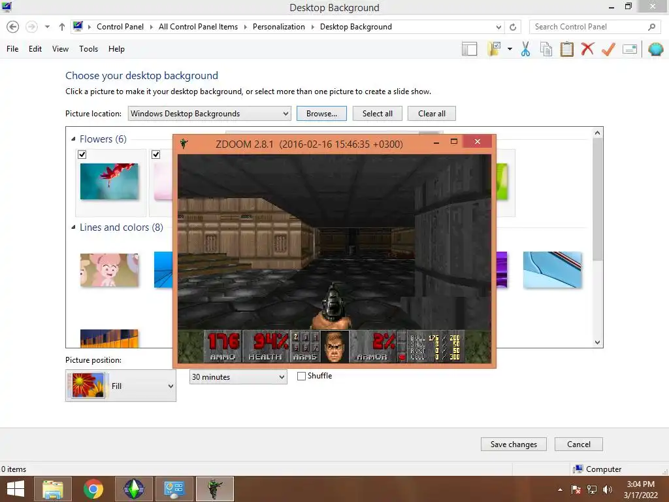Go up one level with Up arrow
The image size is (669, 502).
point(62,27)
